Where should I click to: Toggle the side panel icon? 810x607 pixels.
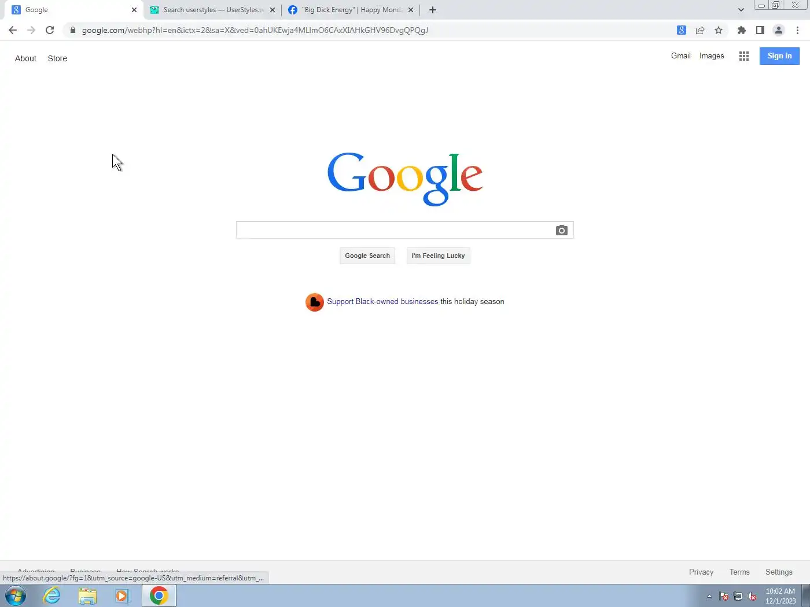(x=760, y=30)
